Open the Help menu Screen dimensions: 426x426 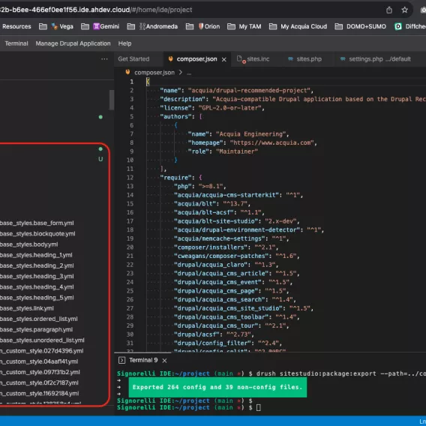coord(124,43)
